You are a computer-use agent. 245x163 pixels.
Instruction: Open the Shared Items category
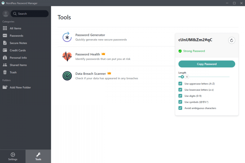18,65
